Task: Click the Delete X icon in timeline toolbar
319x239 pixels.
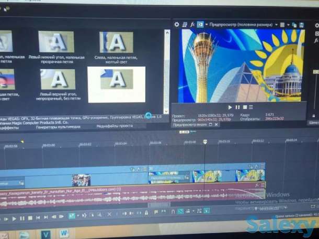Action: click(x=109, y=214)
